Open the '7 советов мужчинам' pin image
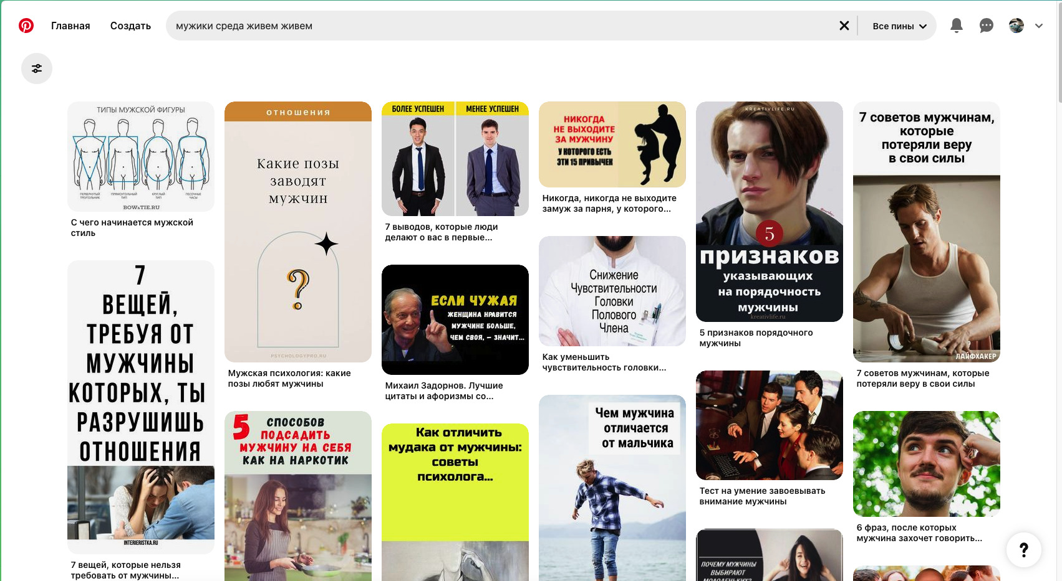The height and width of the screenshot is (581, 1062). click(x=927, y=232)
